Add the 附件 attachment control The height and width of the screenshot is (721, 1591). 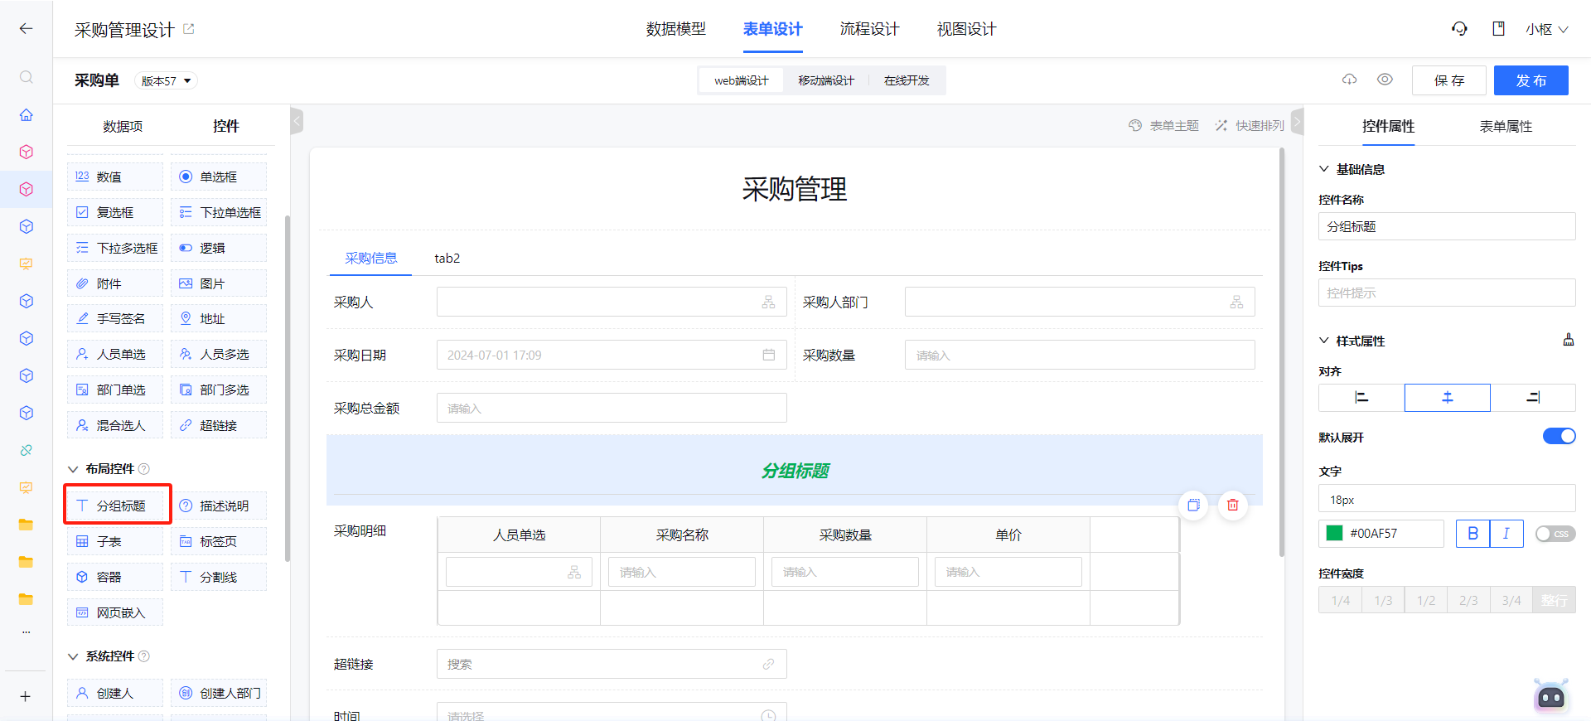point(115,283)
